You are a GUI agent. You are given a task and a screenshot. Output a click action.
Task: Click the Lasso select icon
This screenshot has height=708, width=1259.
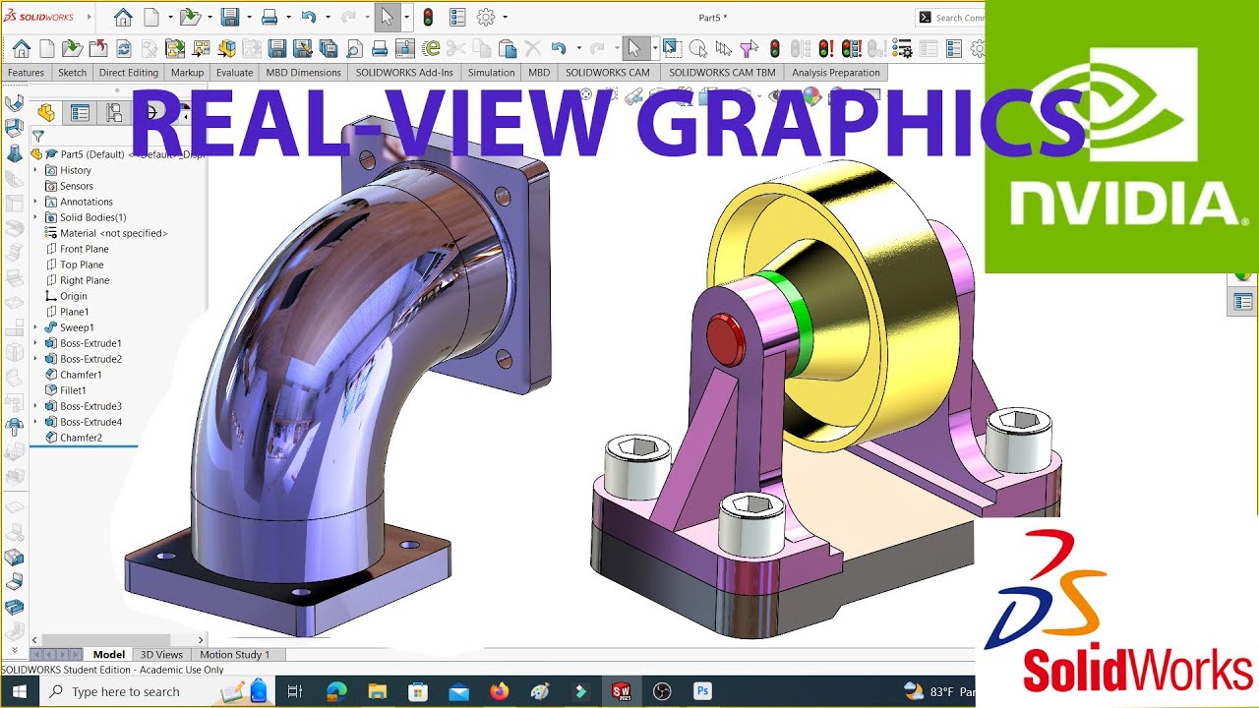[x=697, y=48]
